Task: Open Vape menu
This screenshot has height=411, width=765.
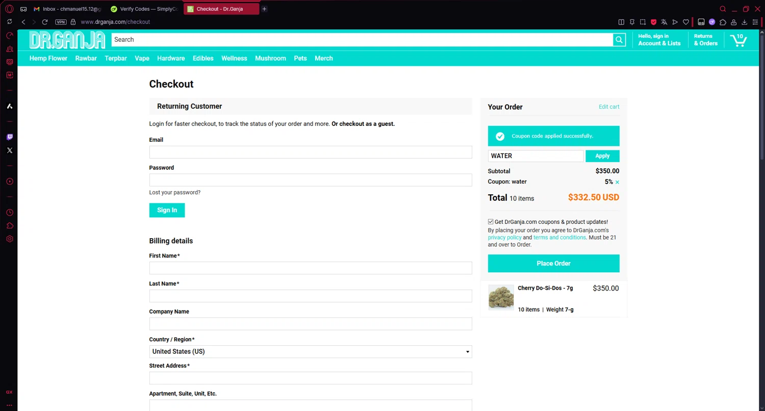Action: [142, 58]
